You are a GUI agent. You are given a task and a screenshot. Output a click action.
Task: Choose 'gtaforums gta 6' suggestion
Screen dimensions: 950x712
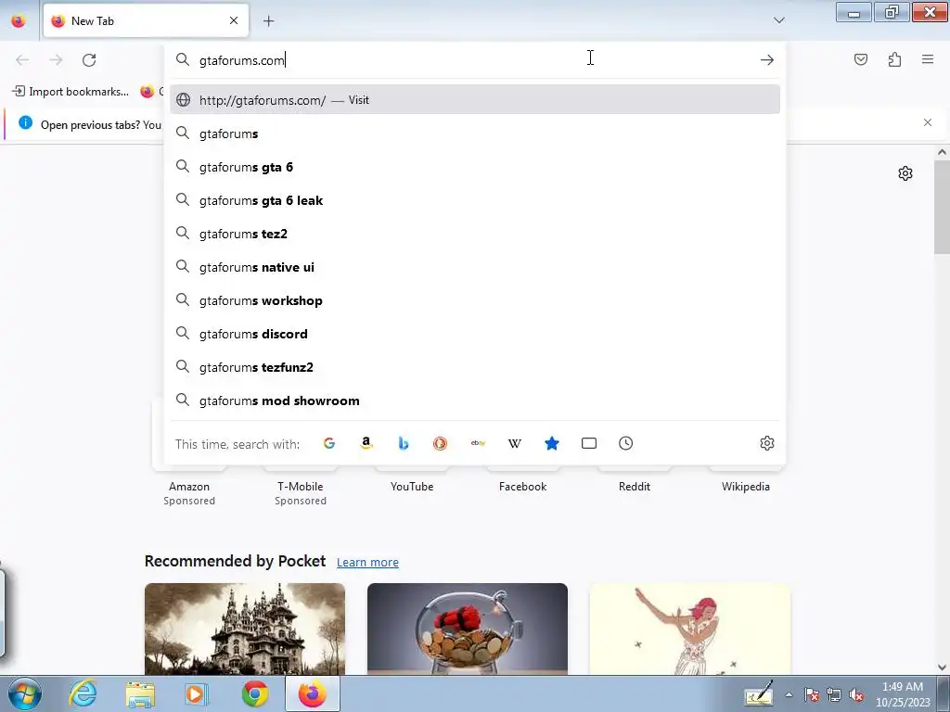tap(475, 167)
